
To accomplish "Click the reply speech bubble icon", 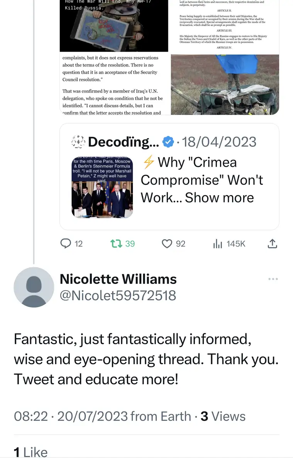I will coord(66,243).
